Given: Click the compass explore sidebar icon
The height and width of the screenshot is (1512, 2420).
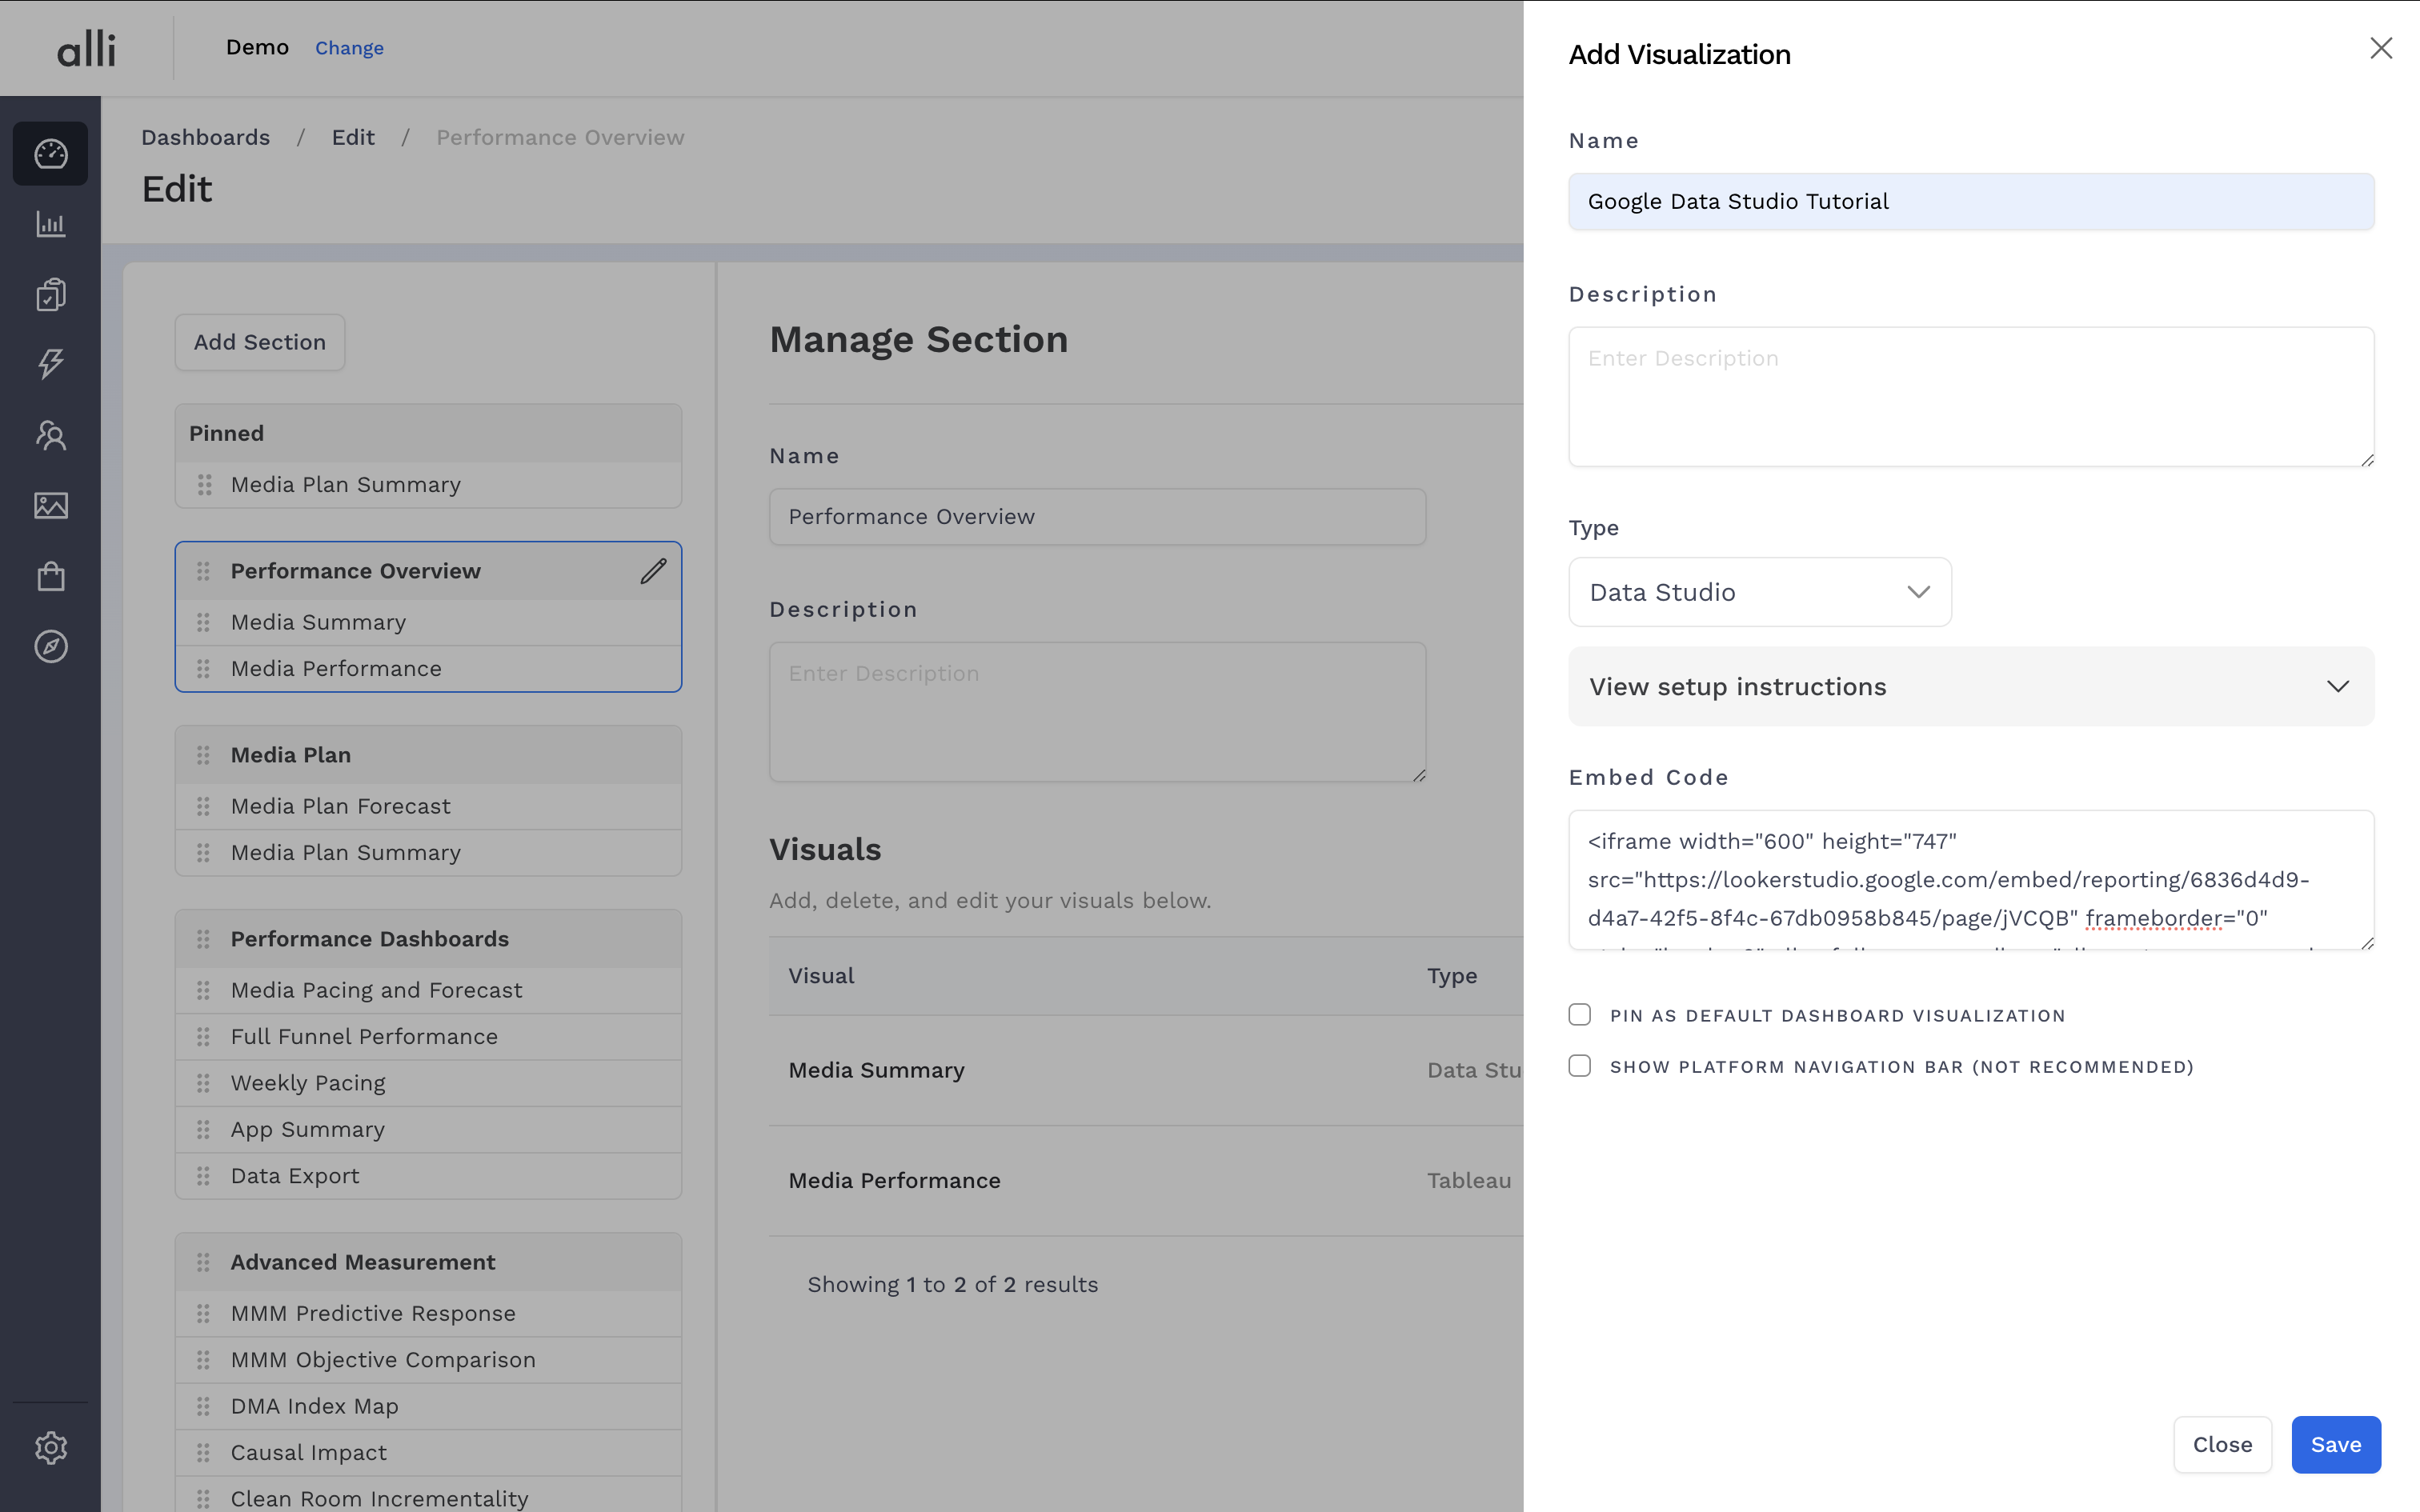Looking at the screenshot, I should click(51, 647).
